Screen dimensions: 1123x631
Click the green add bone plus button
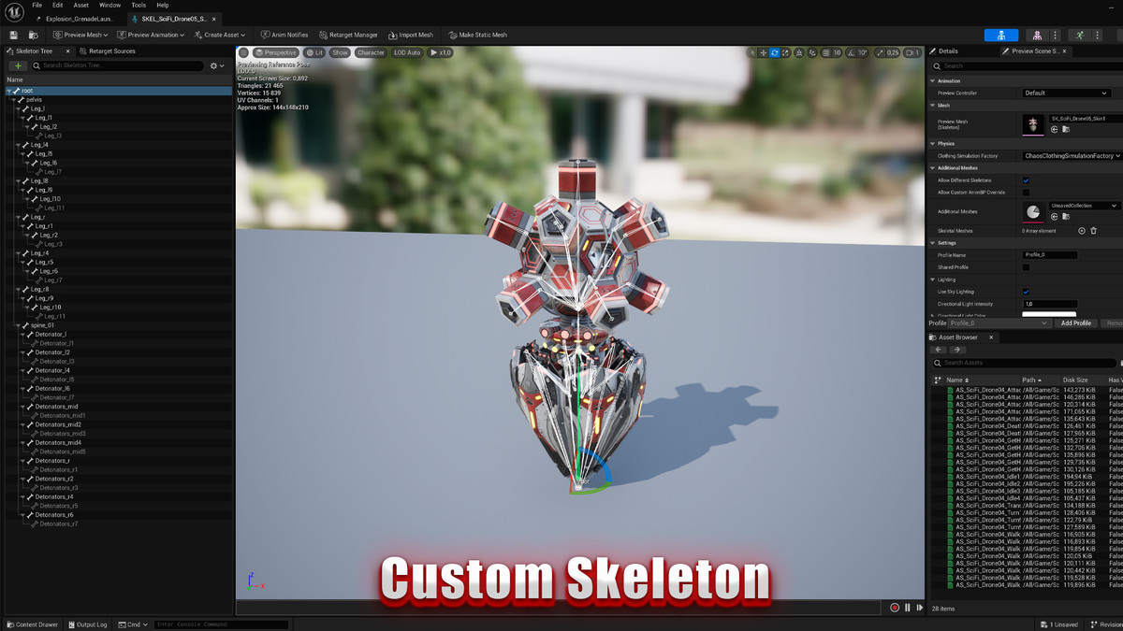pyautogui.click(x=18, y=66)
